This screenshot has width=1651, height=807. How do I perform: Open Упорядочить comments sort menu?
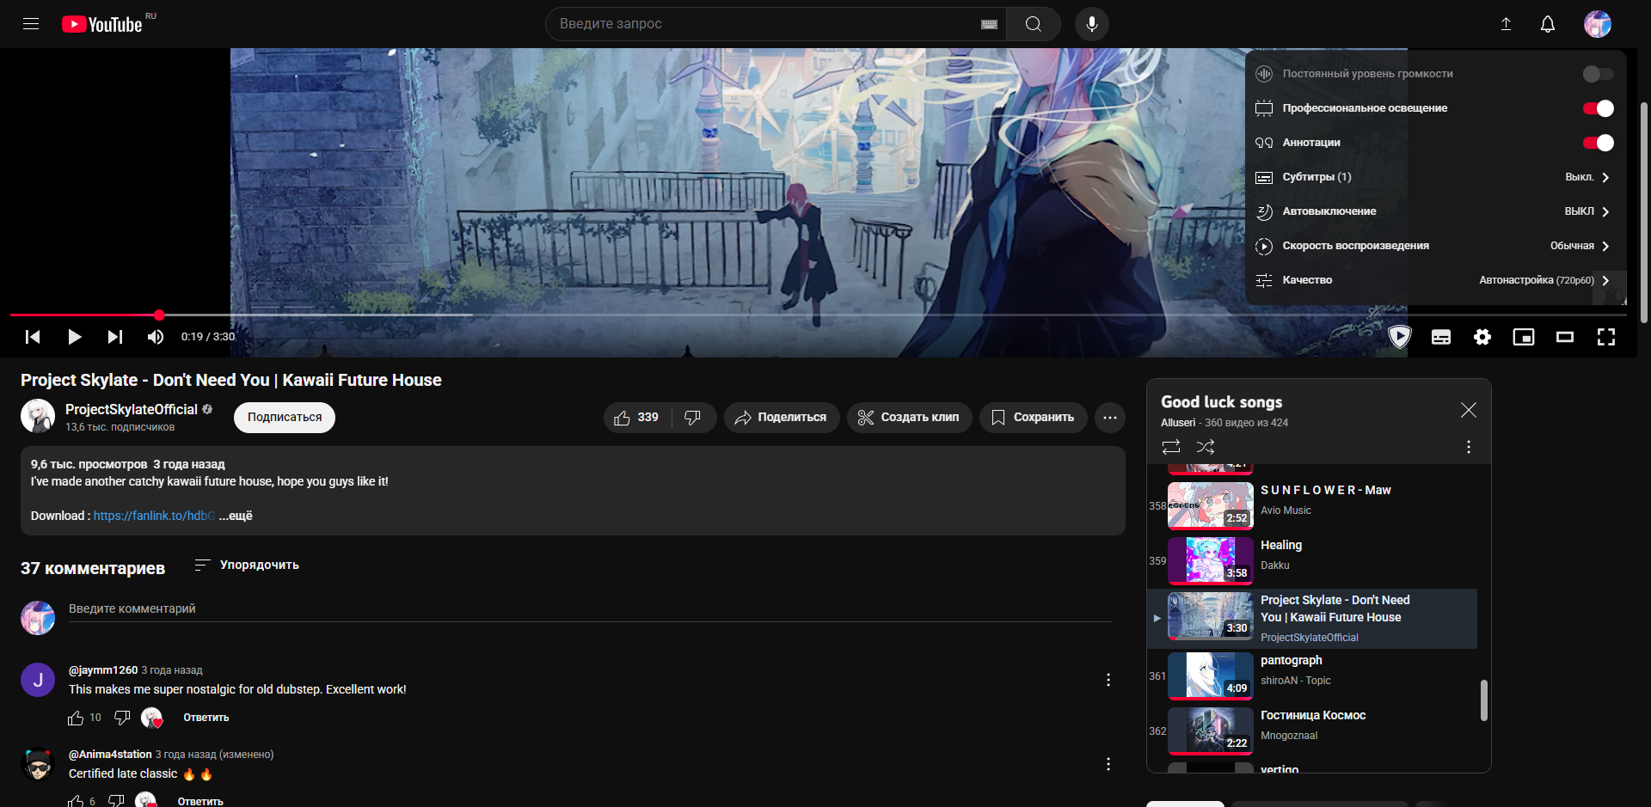[x=247, y=565]
